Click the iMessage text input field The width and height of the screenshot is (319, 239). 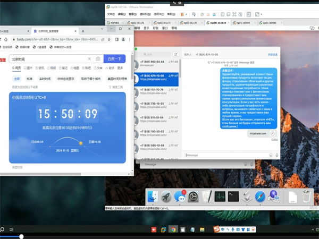coord(229,155)
